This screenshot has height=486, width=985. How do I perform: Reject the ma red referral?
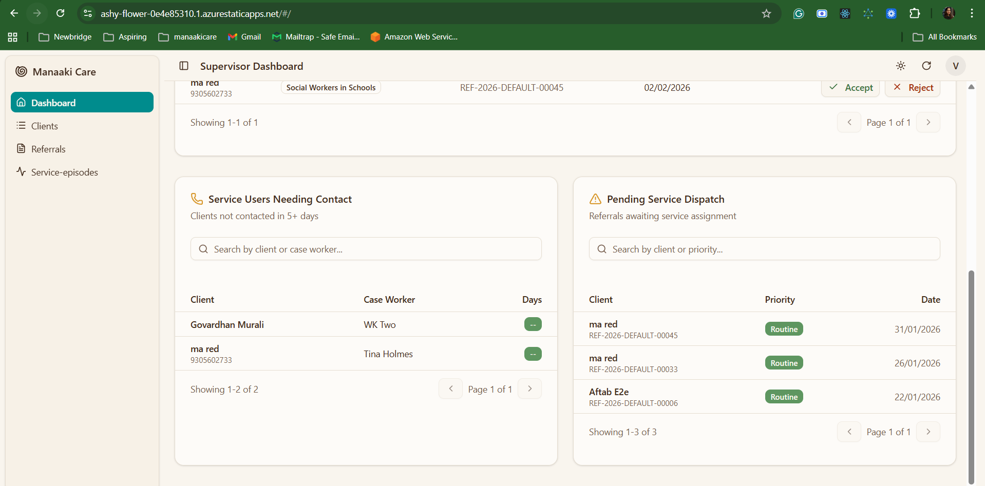tap(913, 88)
